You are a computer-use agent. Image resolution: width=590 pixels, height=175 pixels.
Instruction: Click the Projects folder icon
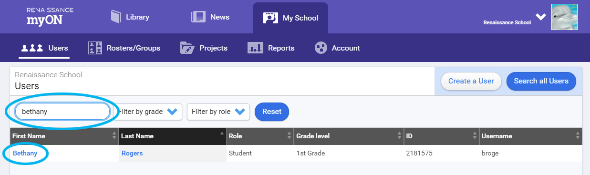(187, 48)
